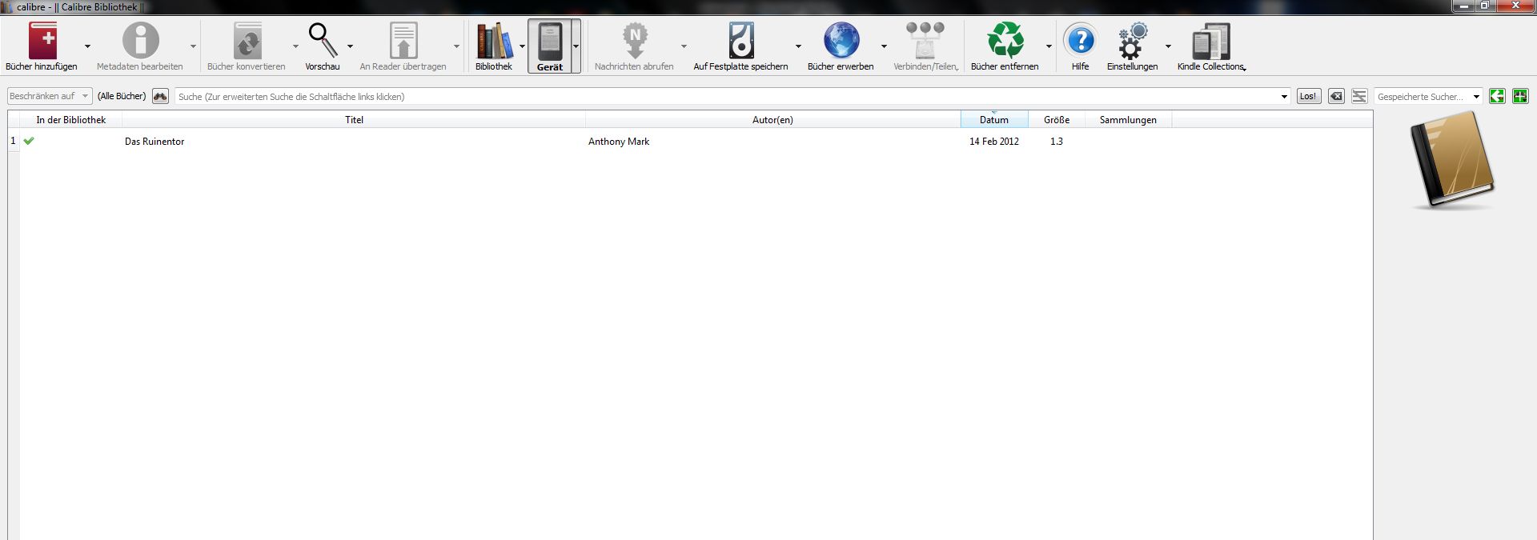Open Hilfe question mark icon
The image size is (1537, 540).
[x=1081, y=40]
